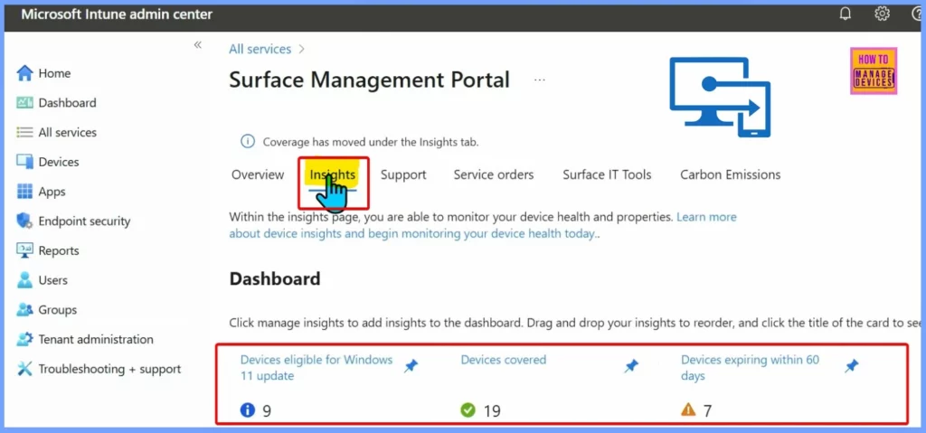Click the Dashboard chart icon

(x=24, y=103)
